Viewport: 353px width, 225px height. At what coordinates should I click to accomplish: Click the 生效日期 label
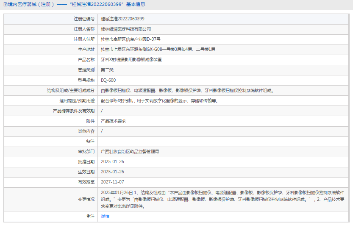coord(86,172)
